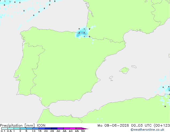
Task: Click the legend label '50'
Action: tap(83, 131)
